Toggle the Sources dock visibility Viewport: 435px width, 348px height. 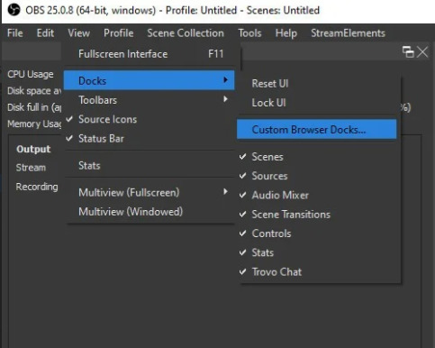tap(317, 176)
